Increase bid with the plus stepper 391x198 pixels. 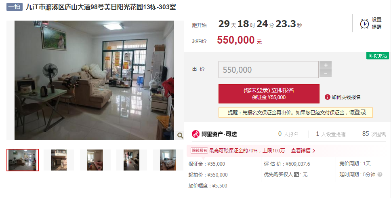pyautogui.click(x=326, y=65)
